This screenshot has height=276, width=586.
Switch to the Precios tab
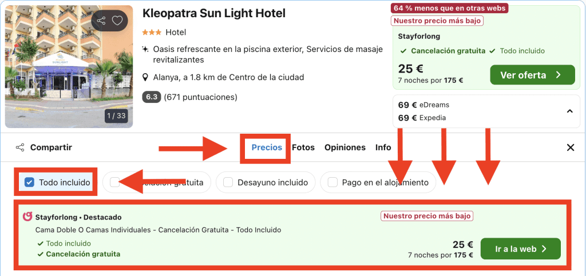(x=267, y=147)
